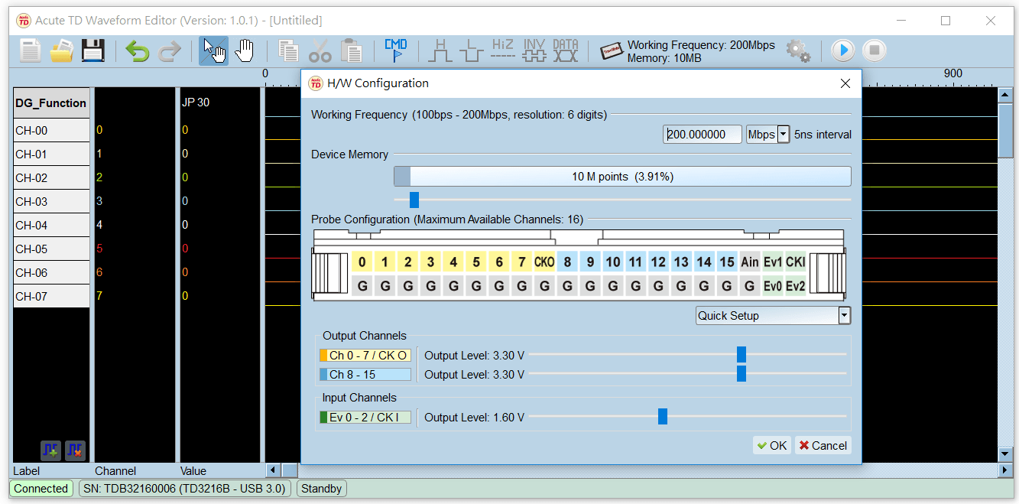
Task: Start output with the Play button
Action: [x=842, y=50]
